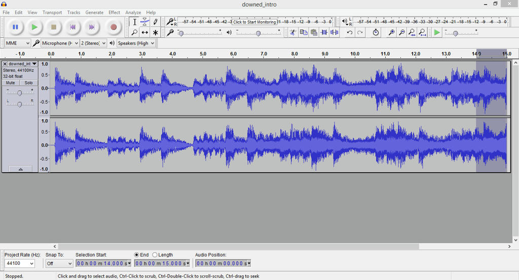
Task: Open the Tracks menu
Action: [73, 12]
